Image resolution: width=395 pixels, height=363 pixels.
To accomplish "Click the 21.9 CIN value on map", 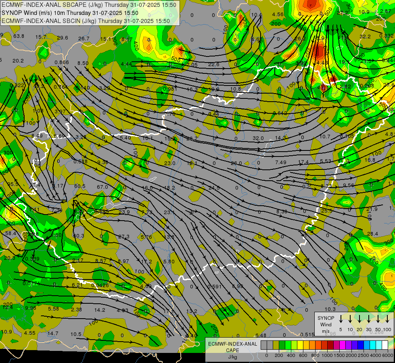I will (372, 209).
